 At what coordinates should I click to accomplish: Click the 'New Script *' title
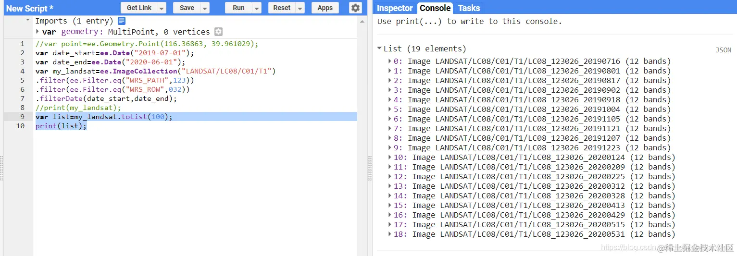[x=29, y=8]
